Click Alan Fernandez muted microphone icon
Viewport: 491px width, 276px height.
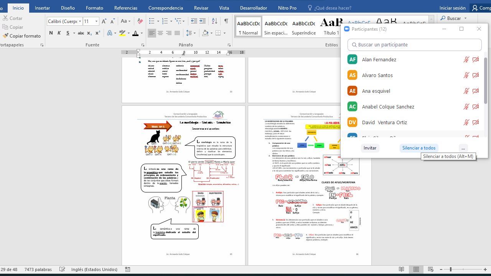pos(466,59)
